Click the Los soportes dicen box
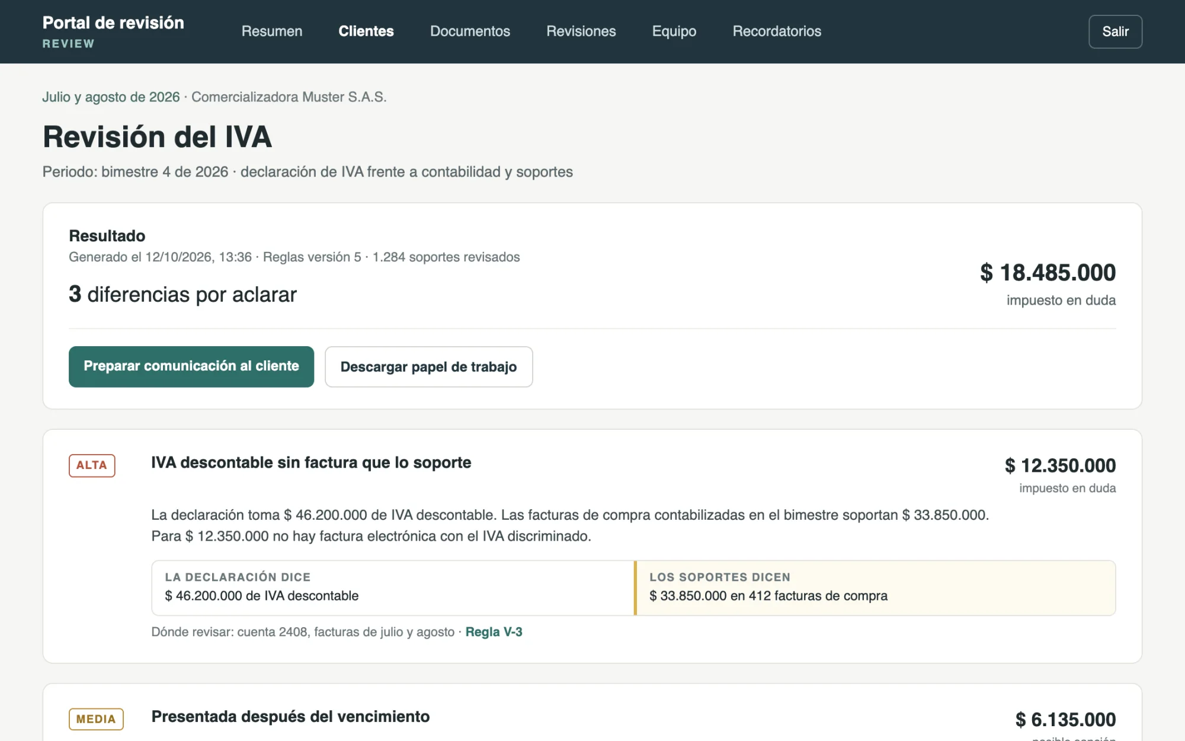 point(875,588)
